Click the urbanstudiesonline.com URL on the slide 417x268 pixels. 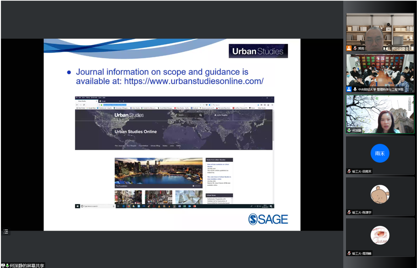click(x=193, y=81)
